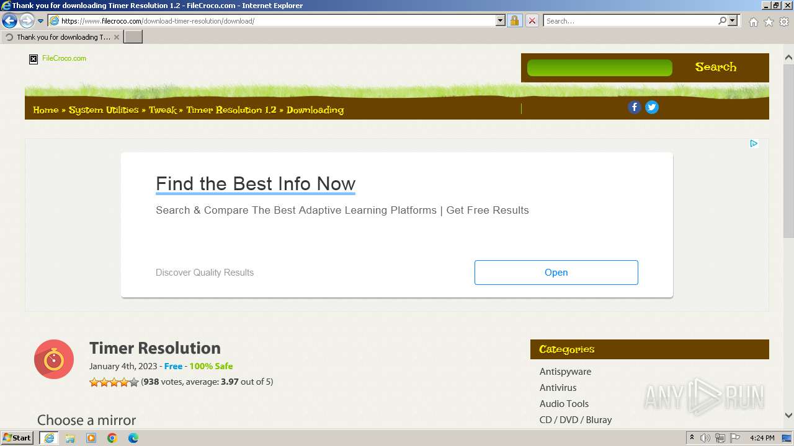Launch Chrome from the taskbar

[112, 438]
